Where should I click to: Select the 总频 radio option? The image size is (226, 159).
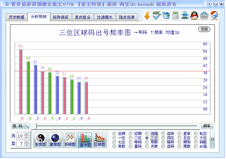[x=114, y=134]
